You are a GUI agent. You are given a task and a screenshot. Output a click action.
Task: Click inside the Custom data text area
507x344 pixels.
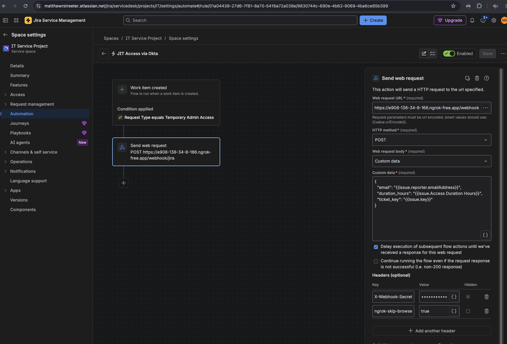432,209
